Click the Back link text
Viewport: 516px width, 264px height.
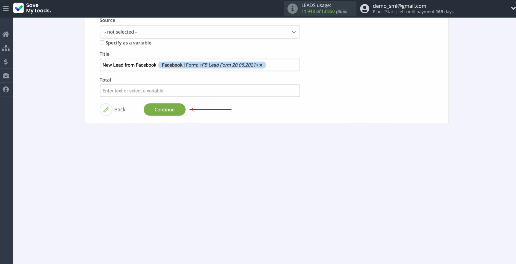[120, 110]
